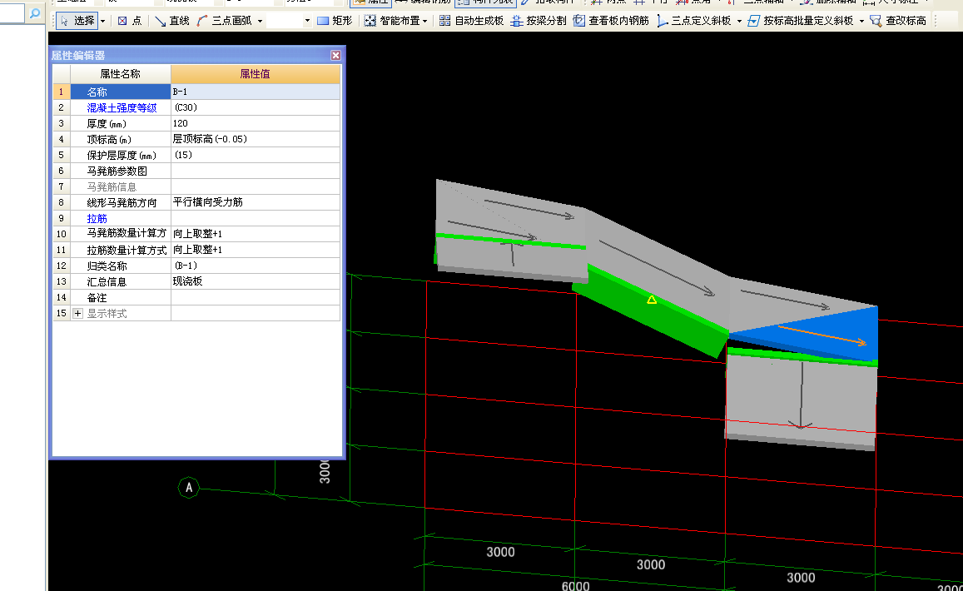Viewport: 963px width, 591px height.
Task: Click the 混凝土强度等级 blue property link
Action: 122,107
